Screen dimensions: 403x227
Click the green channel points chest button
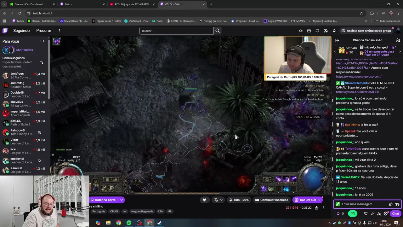[x=352, y=213]
